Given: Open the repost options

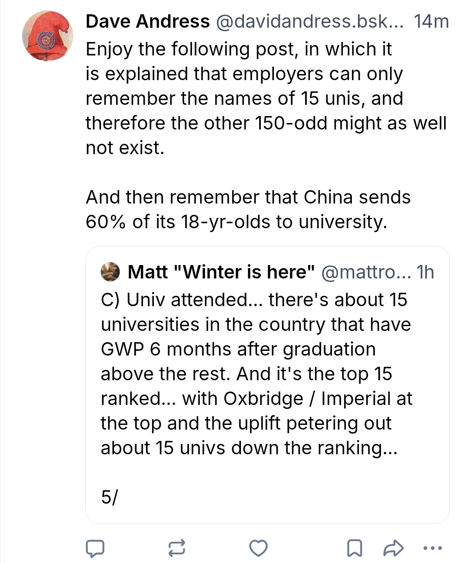Looking at the screenshot, I should 177,548.
